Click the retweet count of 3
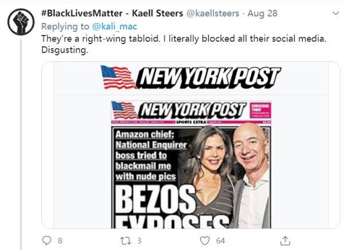 [139, 241]
